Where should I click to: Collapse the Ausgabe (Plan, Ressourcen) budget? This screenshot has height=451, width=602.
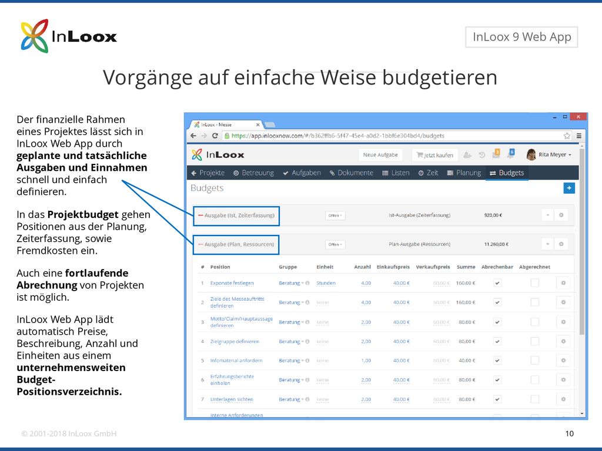point(200,244)
